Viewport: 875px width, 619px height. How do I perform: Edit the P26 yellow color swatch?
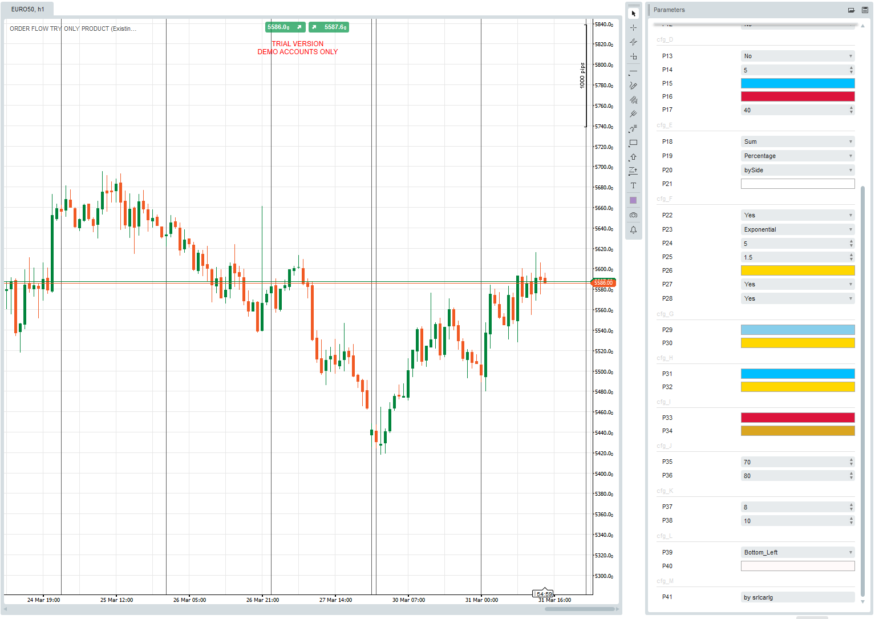tap(797, 270)
